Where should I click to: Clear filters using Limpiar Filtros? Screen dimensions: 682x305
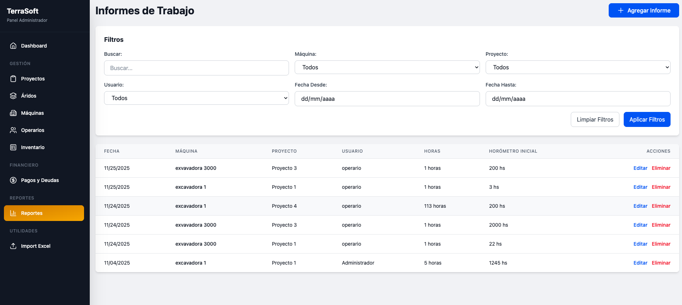point(595,119)
